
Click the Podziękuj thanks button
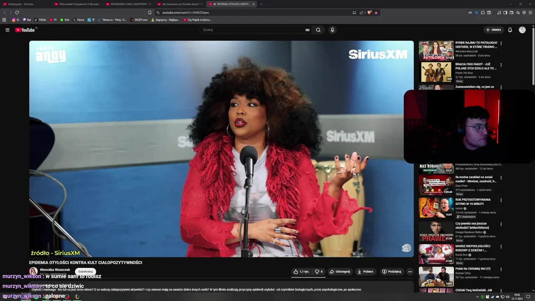392,271
